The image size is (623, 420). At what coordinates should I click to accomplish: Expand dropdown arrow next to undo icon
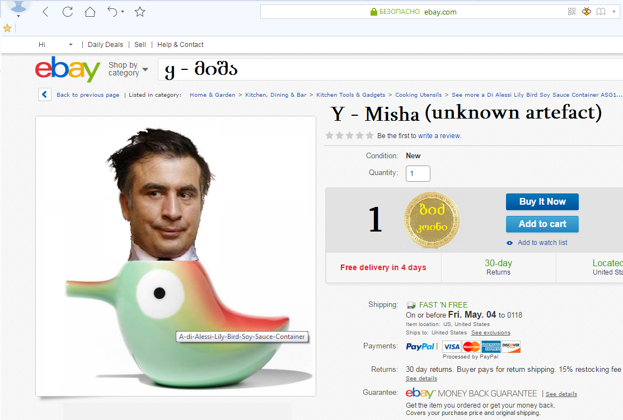pyautogui.click(x=123, y=12)
